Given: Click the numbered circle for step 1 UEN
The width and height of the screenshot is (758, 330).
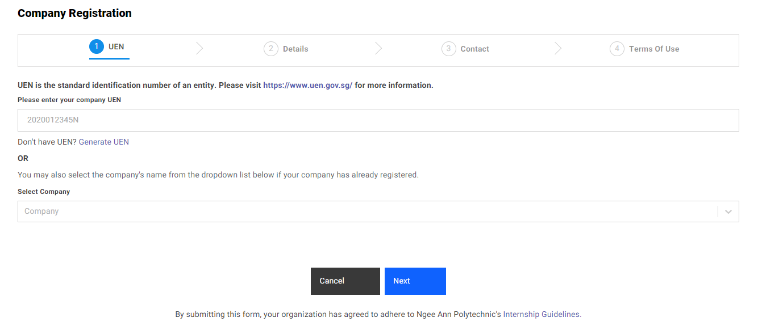Looking at the screenshot, I should [x=96, y=46].
